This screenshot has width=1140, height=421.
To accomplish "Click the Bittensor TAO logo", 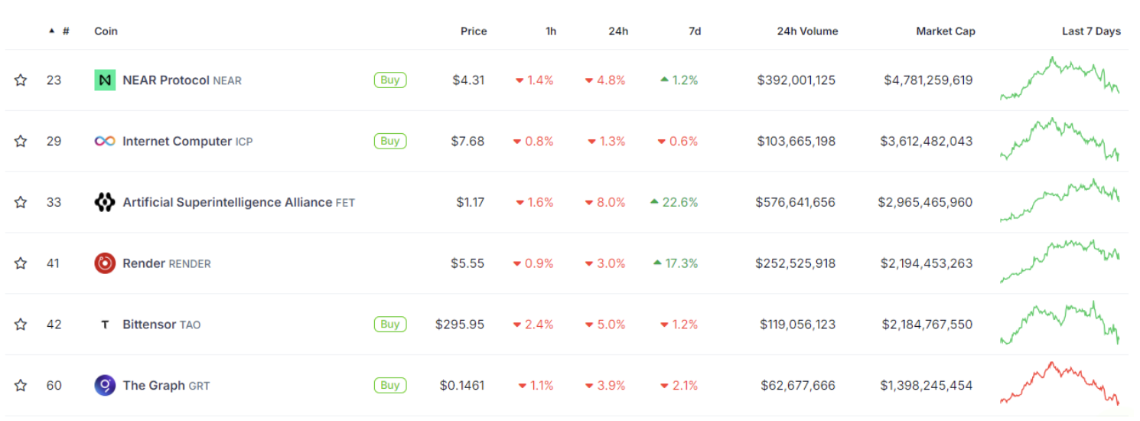I will pyautogui.click(x=105, y=325).
